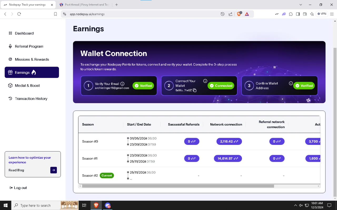Click info icon beside Connect Your Wallet

(205, 81)
